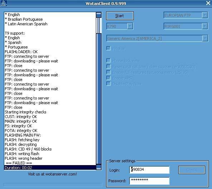Click into the Password input field
This screenshot has width=212, height=189.
[149, 181]
